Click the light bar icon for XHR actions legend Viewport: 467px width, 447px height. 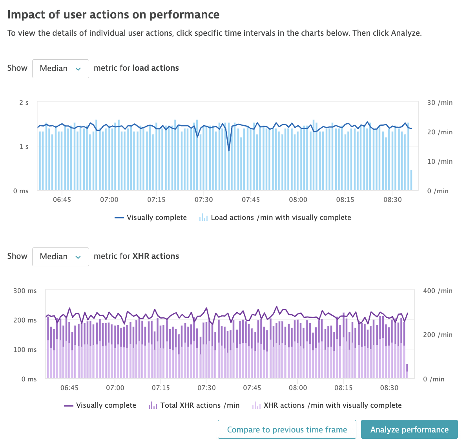click(x=257, y=405)
